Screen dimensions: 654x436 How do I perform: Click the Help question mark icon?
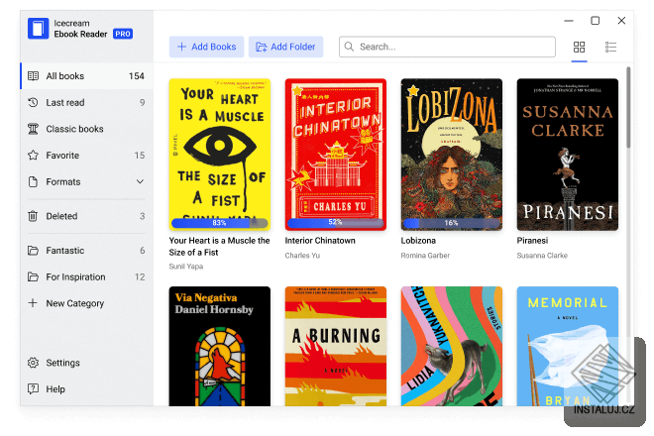[33, 388]
